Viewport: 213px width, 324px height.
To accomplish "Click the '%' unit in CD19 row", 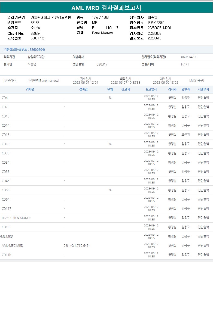I will click(110, 144).
